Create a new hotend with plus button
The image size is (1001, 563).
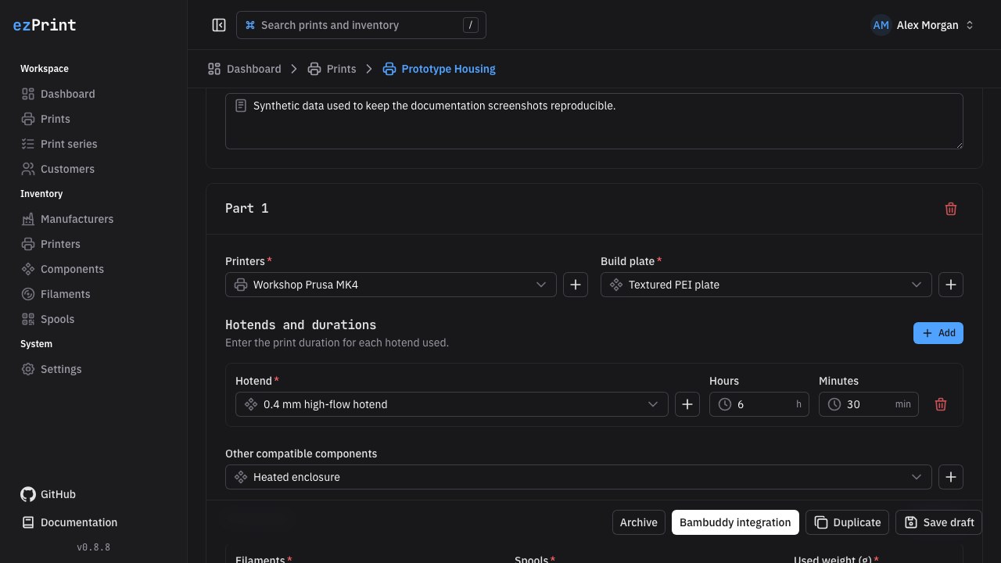click(687, 404)
